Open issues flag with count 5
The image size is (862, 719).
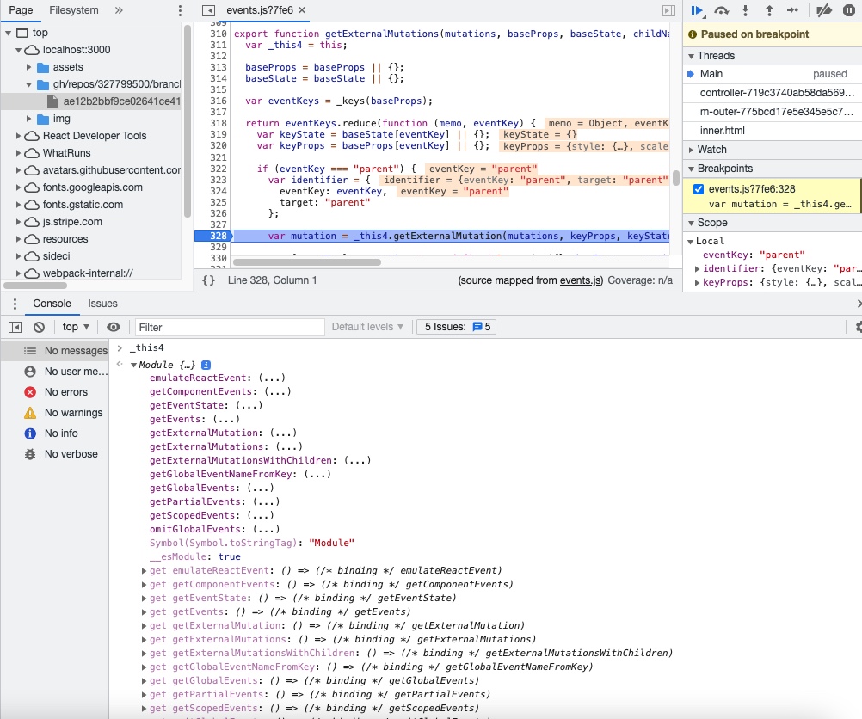[482, 327]
